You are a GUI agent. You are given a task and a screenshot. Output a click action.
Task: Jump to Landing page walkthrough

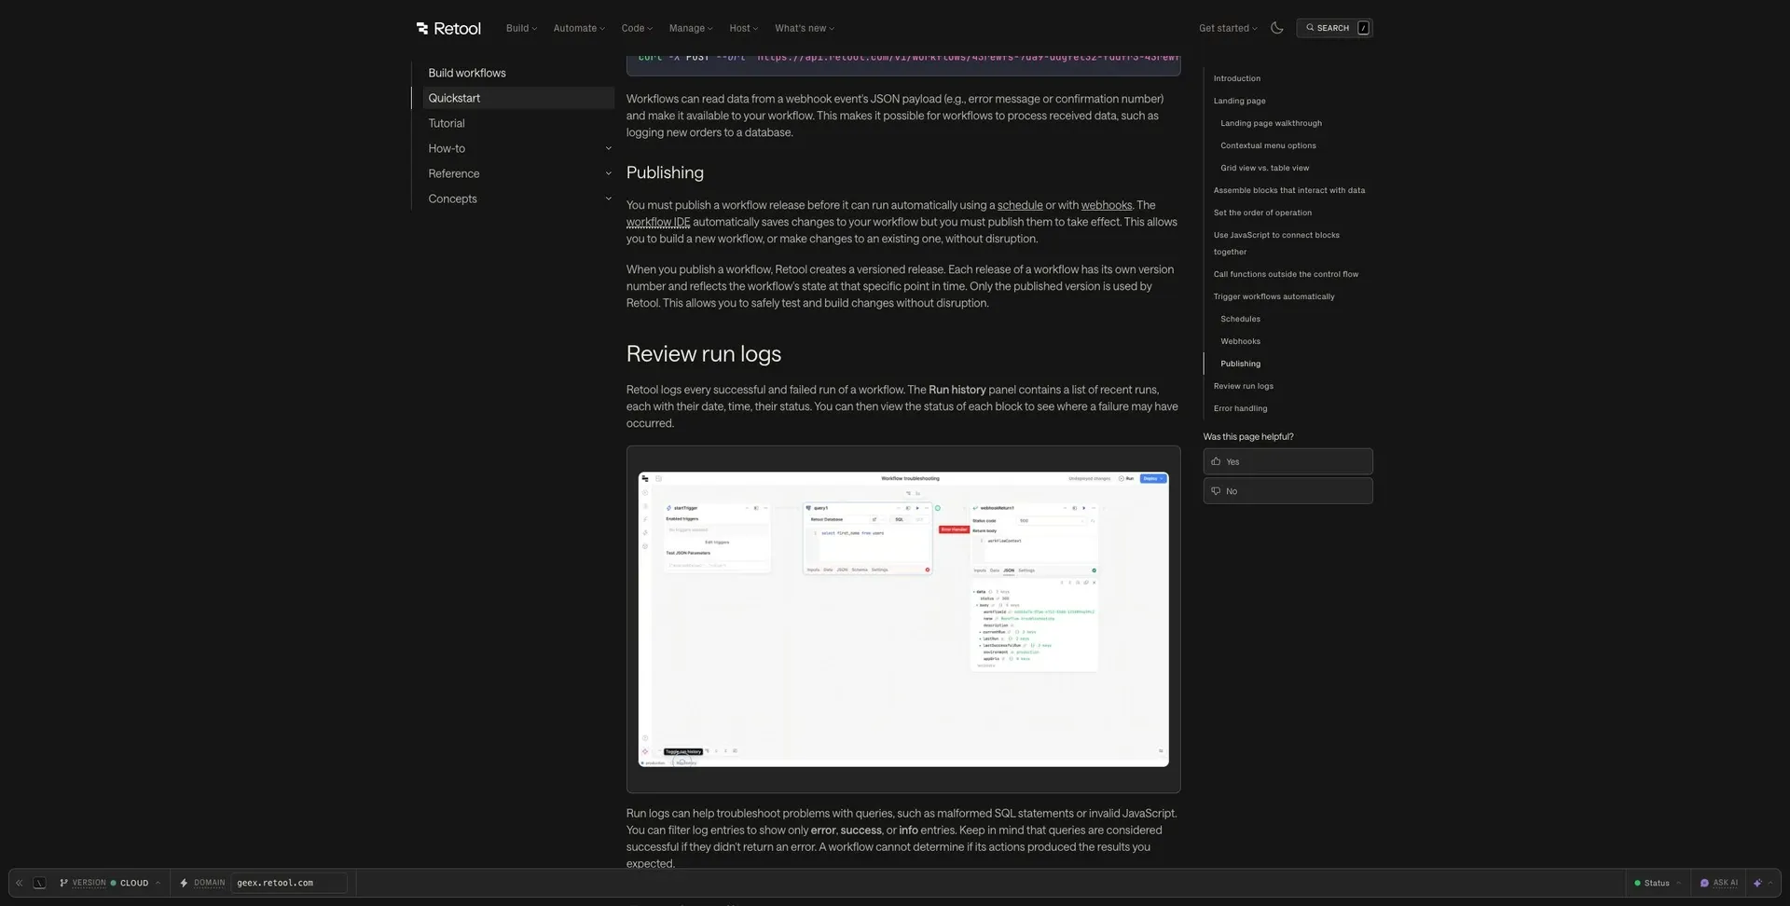1271,123
